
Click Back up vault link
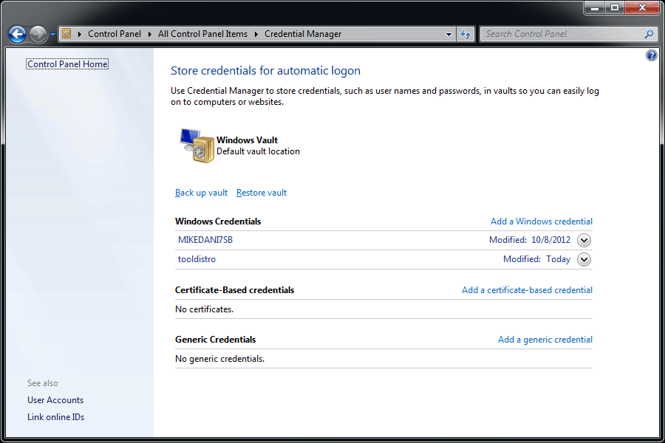(202, 193)
